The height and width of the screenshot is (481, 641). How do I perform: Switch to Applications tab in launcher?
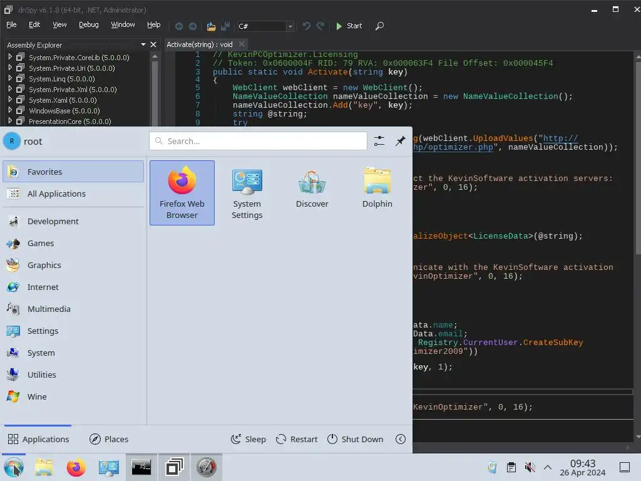38,439
